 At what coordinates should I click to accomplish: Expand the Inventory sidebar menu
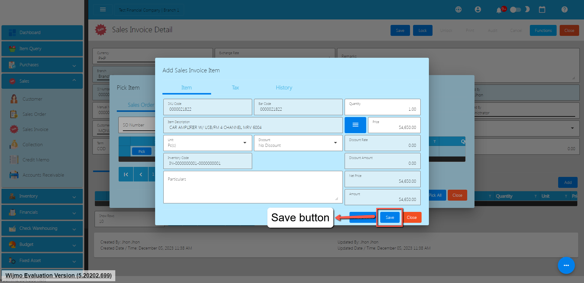click(x=42, y=196)
